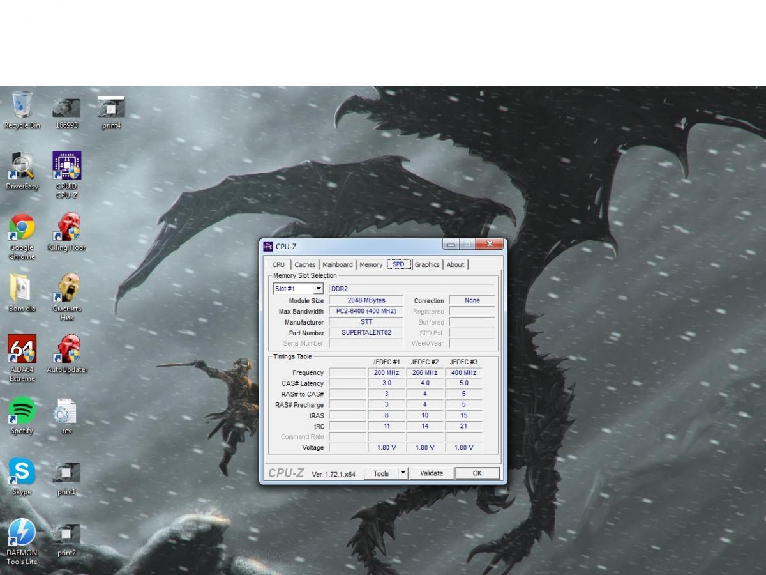Minimize the CPU-Z window

coord(451,245)
